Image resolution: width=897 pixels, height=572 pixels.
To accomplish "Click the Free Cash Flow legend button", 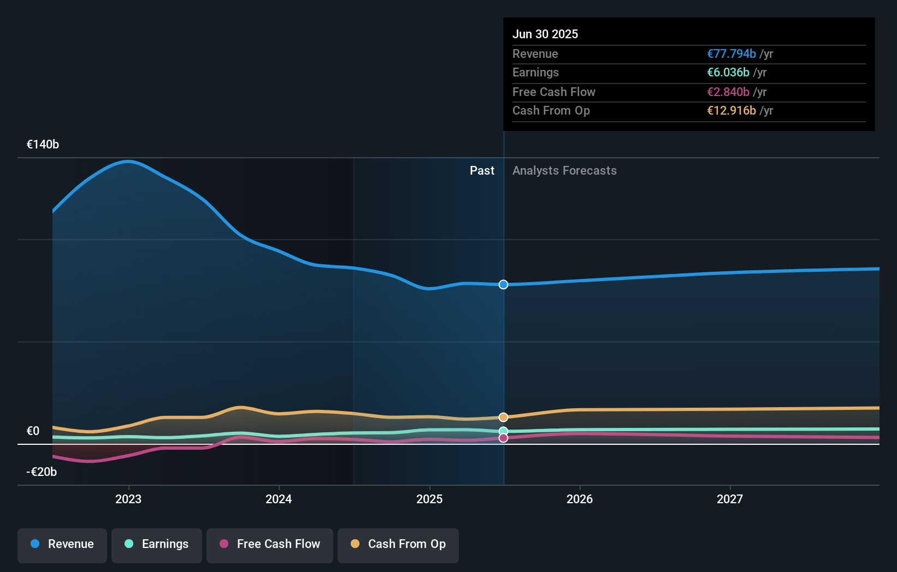I will [x=270, y=544].
